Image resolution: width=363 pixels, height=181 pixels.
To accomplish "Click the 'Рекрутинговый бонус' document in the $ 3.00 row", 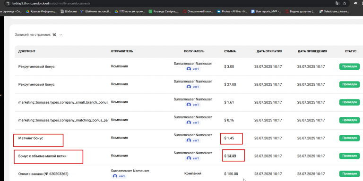I will tap(36, 66).
